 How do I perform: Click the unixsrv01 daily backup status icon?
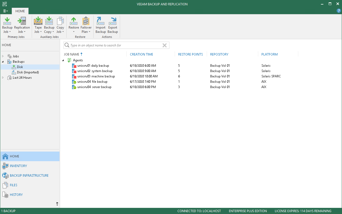pyautogui.click(x=74, y=66)
